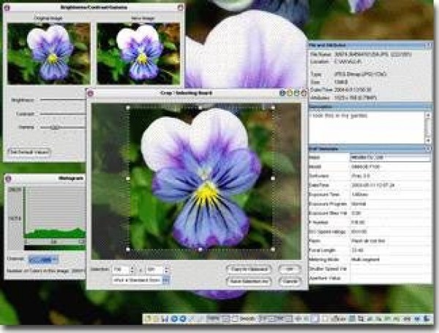Click the Original Image preview thumbnail
439x333 pixels.
tap(49, 53)
